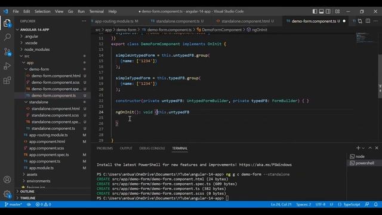Toggle primary side bar layout icon
The image size is (382, 215).
(315, 11)
